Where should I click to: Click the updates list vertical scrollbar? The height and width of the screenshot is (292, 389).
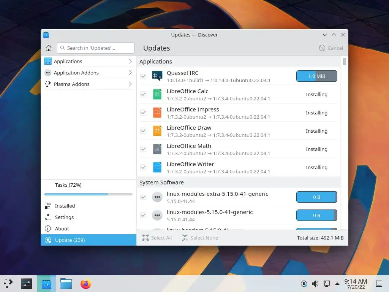click(344, 62)
